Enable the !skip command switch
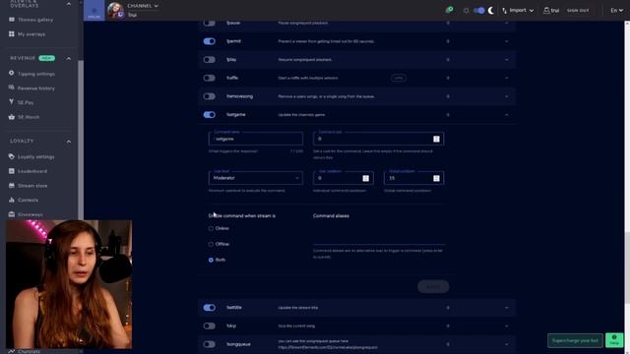 coord(210,325)
